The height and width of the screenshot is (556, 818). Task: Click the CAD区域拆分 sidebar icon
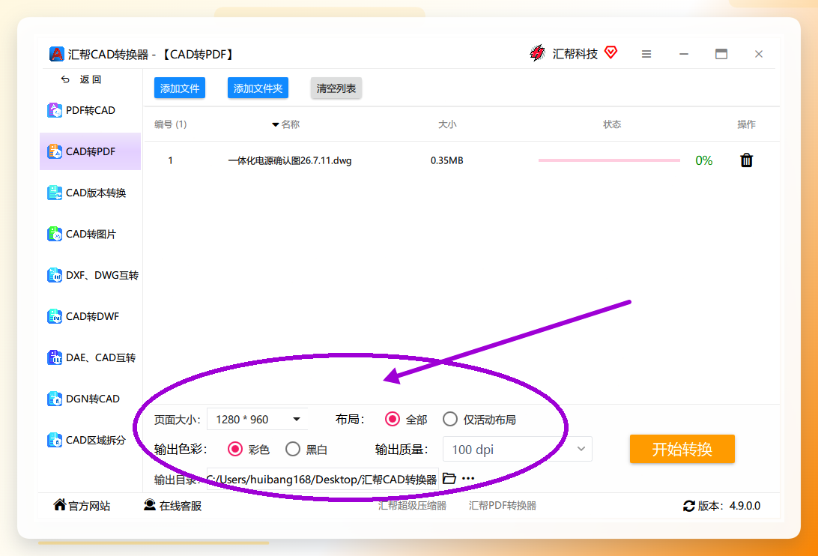point(54,440)
